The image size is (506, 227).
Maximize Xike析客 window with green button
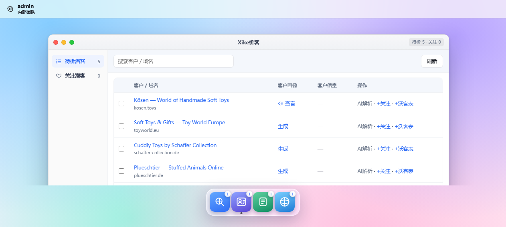tap(72, 42)
